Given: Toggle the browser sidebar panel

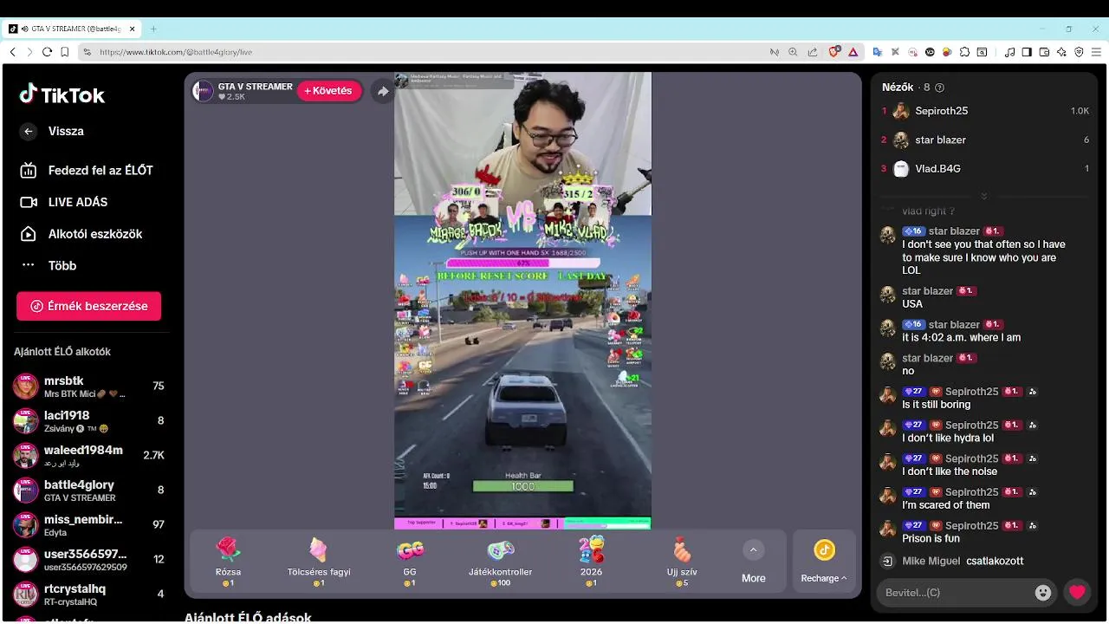Looking at the screenshot, I should coord(1027,52).
